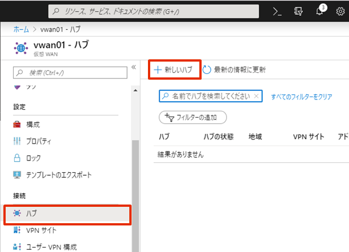Click the scrollbar up arrow in sidebar

136,90
